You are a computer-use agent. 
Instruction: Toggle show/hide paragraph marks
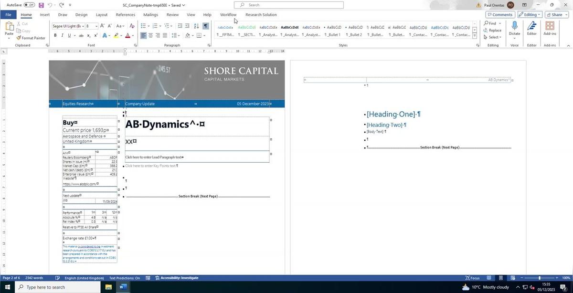click(x=206, y=26)
